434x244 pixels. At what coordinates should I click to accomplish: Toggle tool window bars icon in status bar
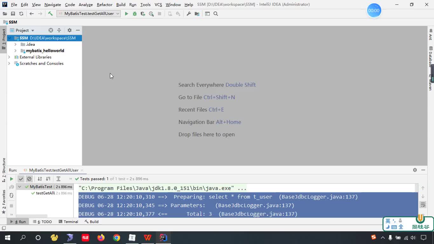(x=4, y=228)
